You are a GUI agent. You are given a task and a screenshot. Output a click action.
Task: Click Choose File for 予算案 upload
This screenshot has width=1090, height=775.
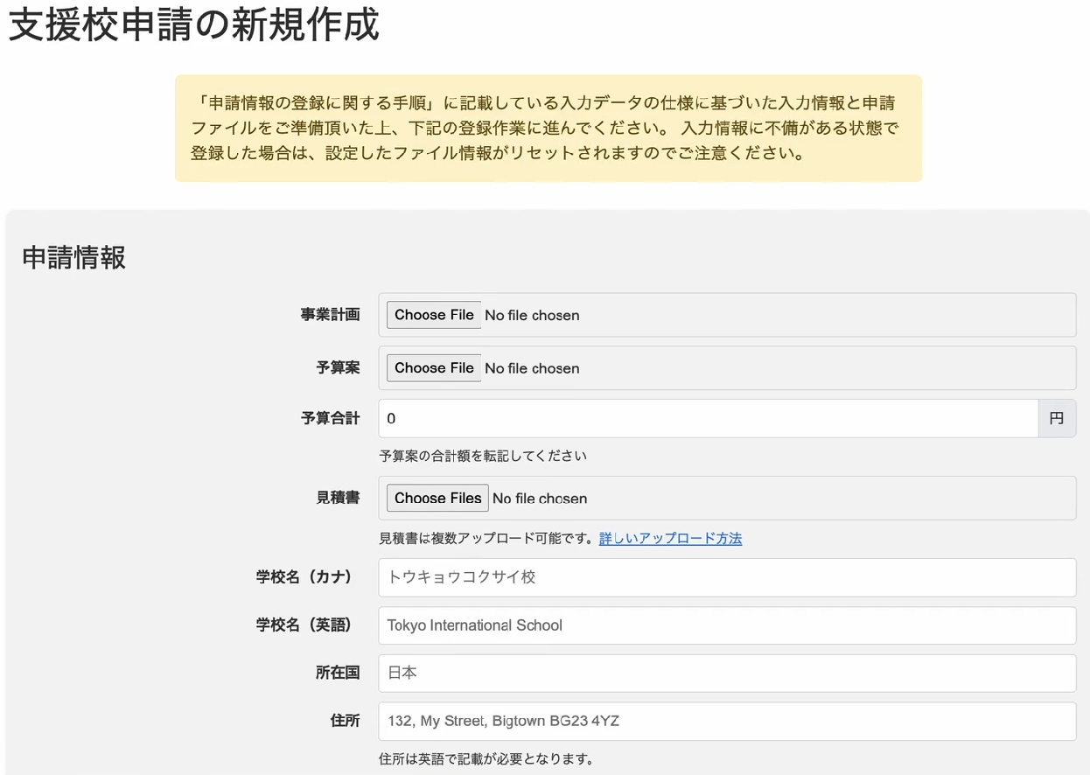[433, 367]
